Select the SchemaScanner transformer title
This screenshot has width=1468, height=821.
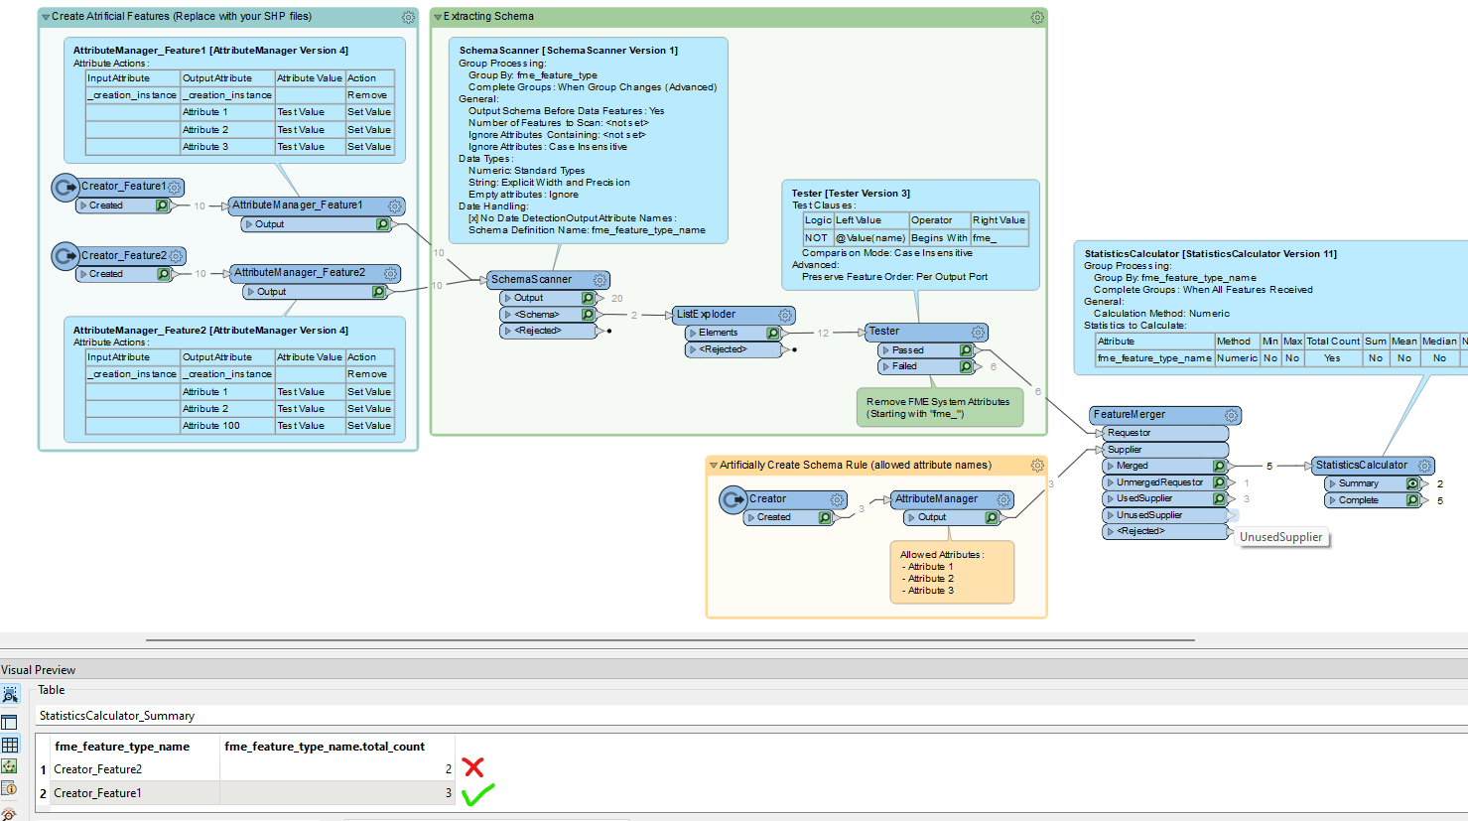(x=531, y=280)
